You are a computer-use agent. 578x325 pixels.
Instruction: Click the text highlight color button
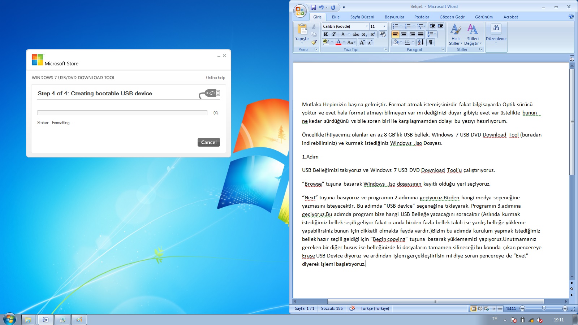[326, 42]
